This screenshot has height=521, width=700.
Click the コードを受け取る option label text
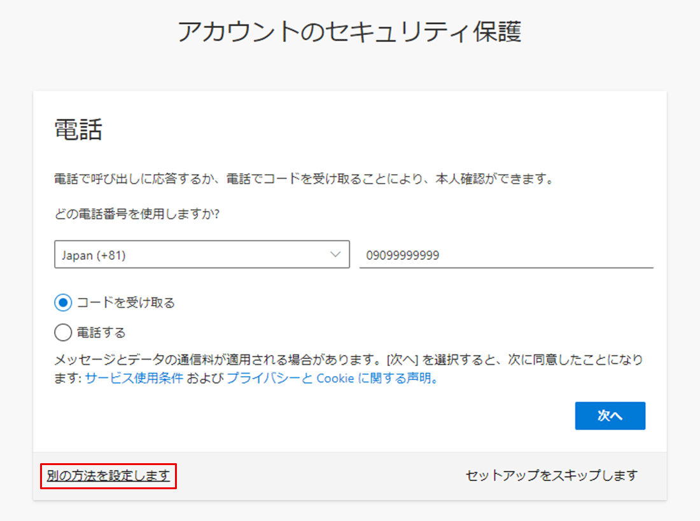125,303
